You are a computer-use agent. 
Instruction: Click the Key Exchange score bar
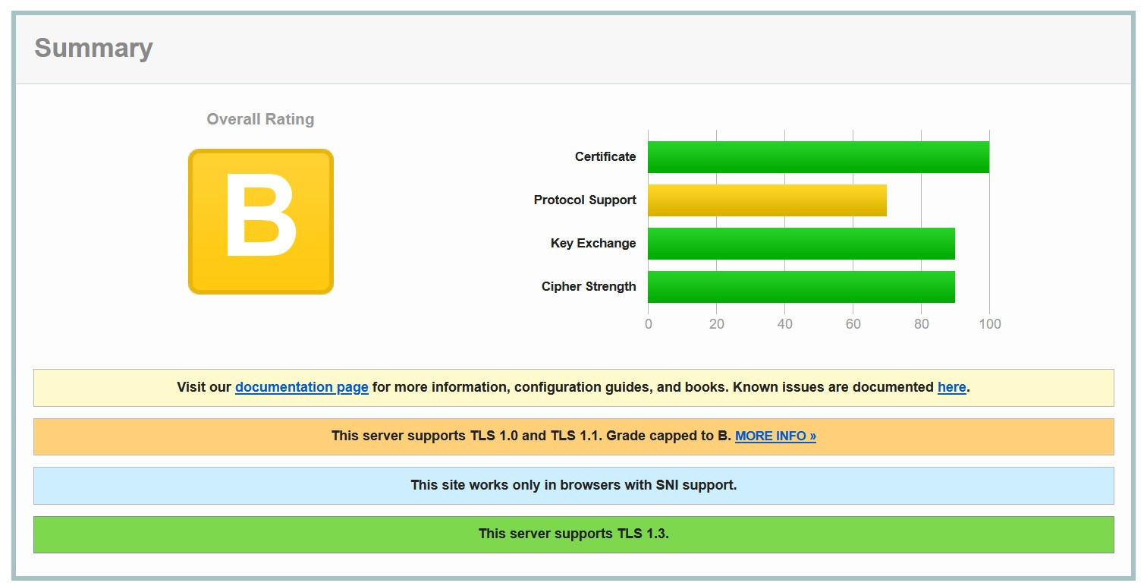(801, 244)
